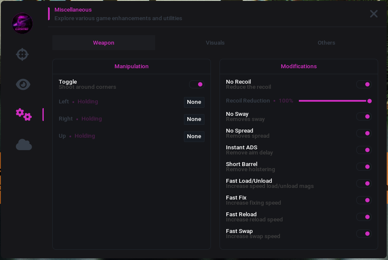Image resolution: width=388 pixels, height=260 pixels.
Task: Open the Left key bind None box
Action: click(194, 102)
